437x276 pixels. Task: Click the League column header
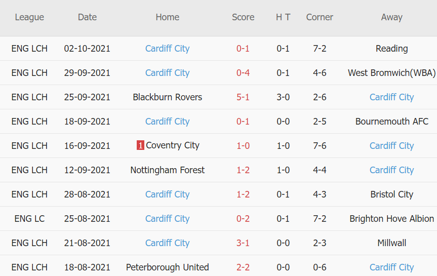coord(29,17)
